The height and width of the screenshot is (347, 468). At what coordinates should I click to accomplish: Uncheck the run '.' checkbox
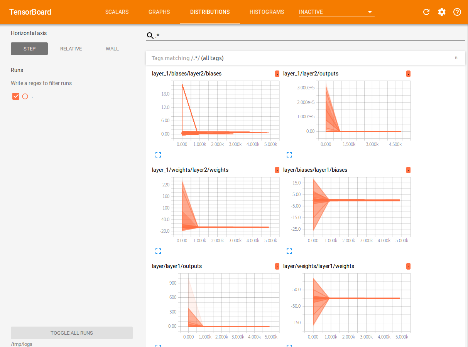(16, 96)
